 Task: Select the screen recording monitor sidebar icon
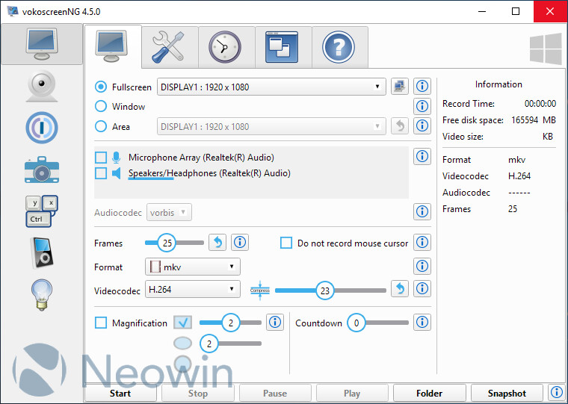click(42, 44)
